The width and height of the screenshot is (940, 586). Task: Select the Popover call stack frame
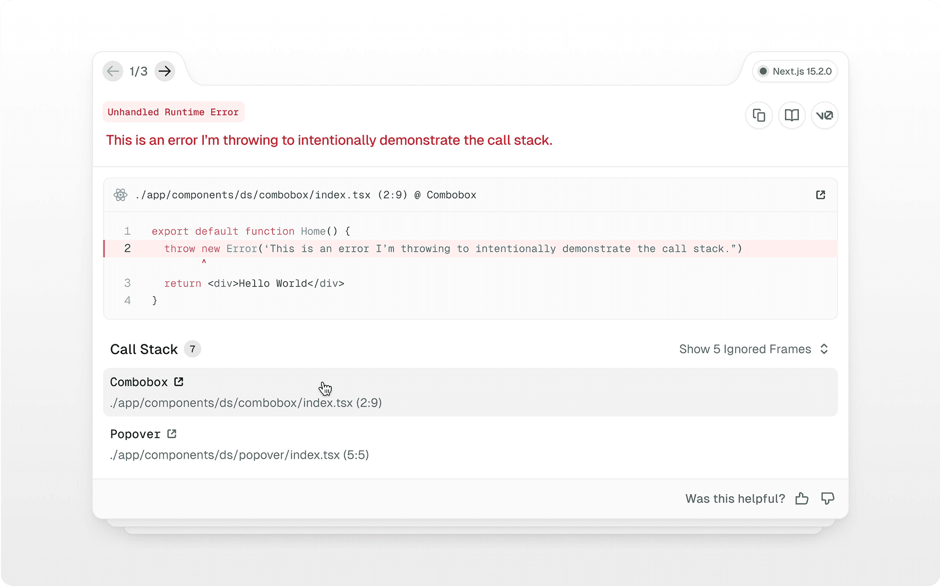[x=470, y=444]
